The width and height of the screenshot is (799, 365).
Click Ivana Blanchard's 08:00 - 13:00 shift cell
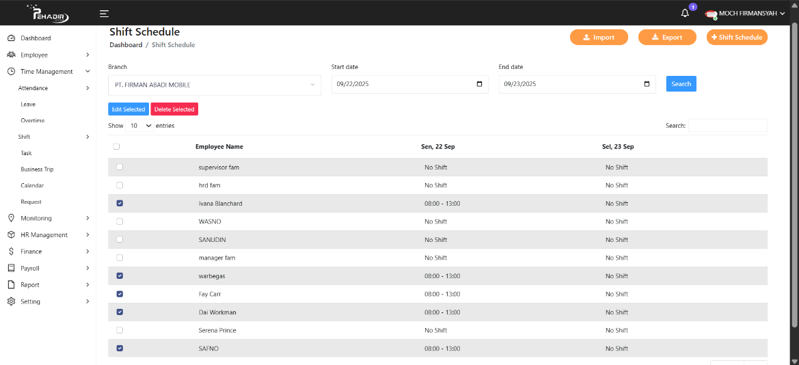coord(442,204)
